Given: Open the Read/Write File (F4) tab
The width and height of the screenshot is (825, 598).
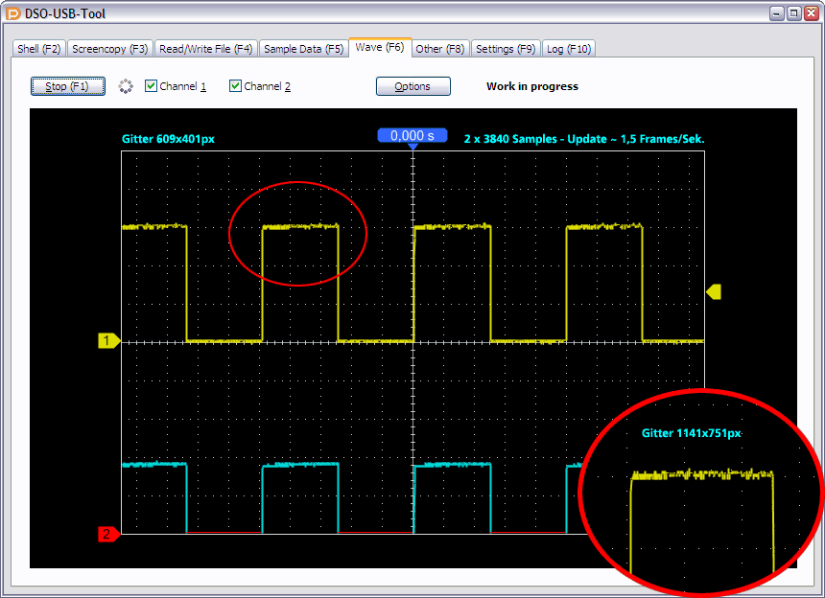Looking at the screenshot, I should (x=205, y=49).
